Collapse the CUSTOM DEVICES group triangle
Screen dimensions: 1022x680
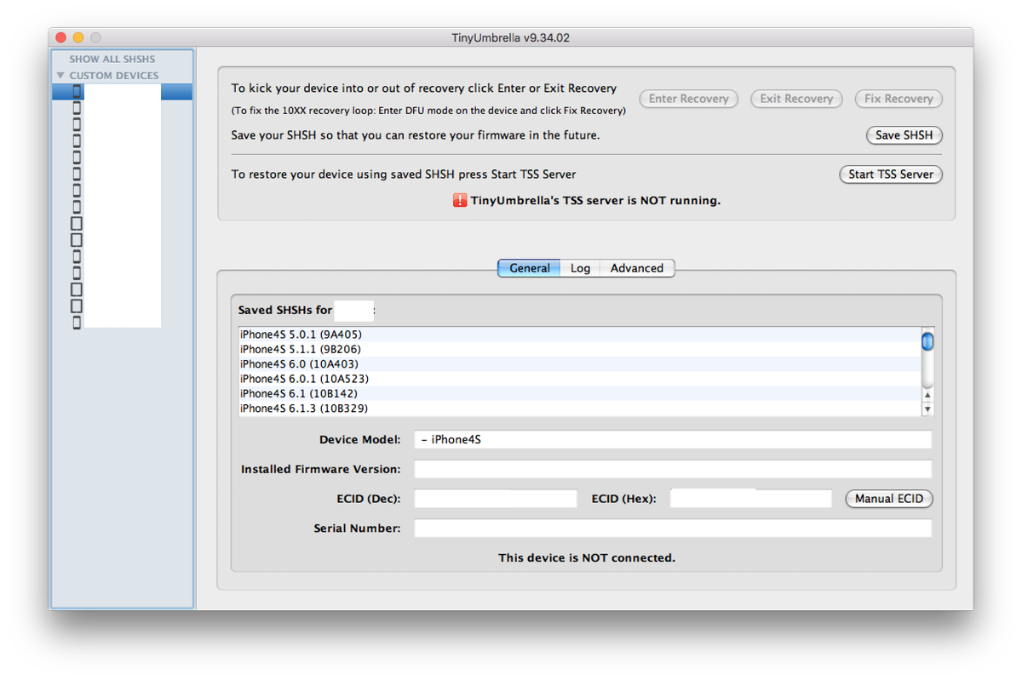60,76
